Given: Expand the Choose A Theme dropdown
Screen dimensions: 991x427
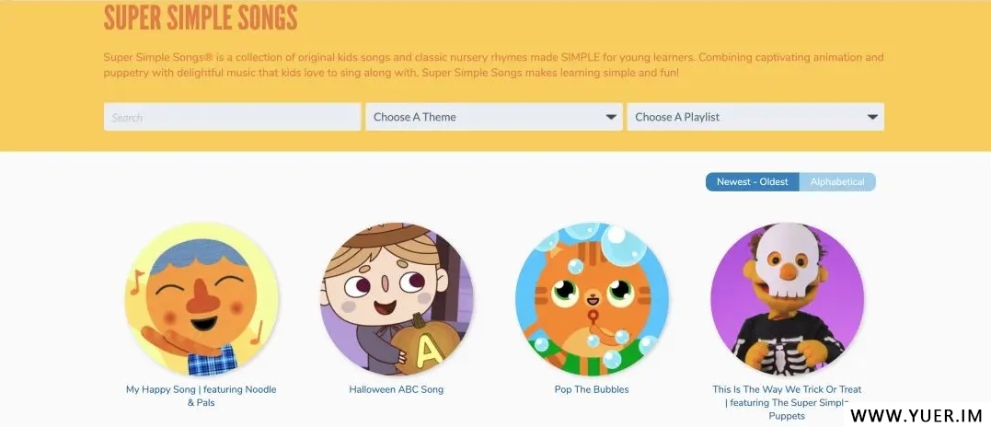Looking at the screenshot, I should click(493, 117).
